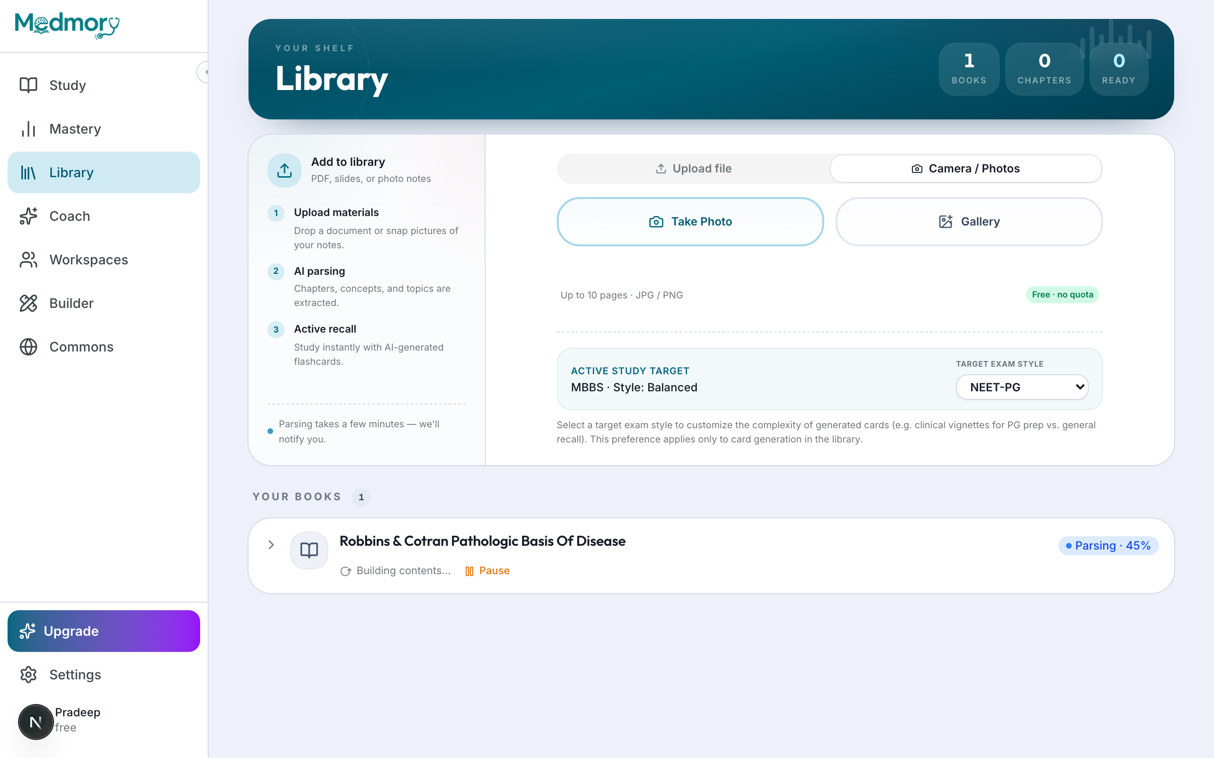The width and height of the screenshot is (1214, 758).
Task: Click the Gallery button
Action: tap(969, 222)
